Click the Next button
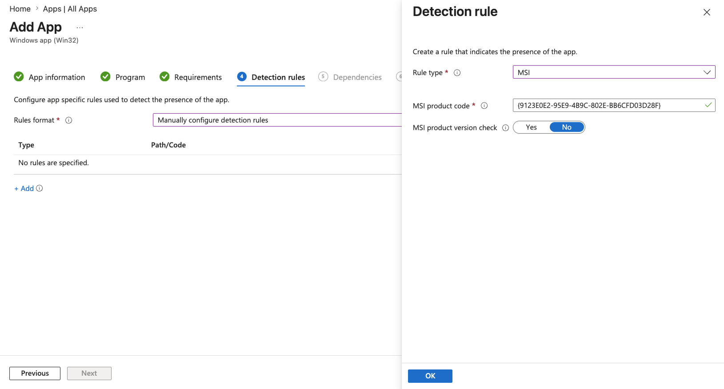The height and width of the screenshot is (389, 724). coord(89,373)
